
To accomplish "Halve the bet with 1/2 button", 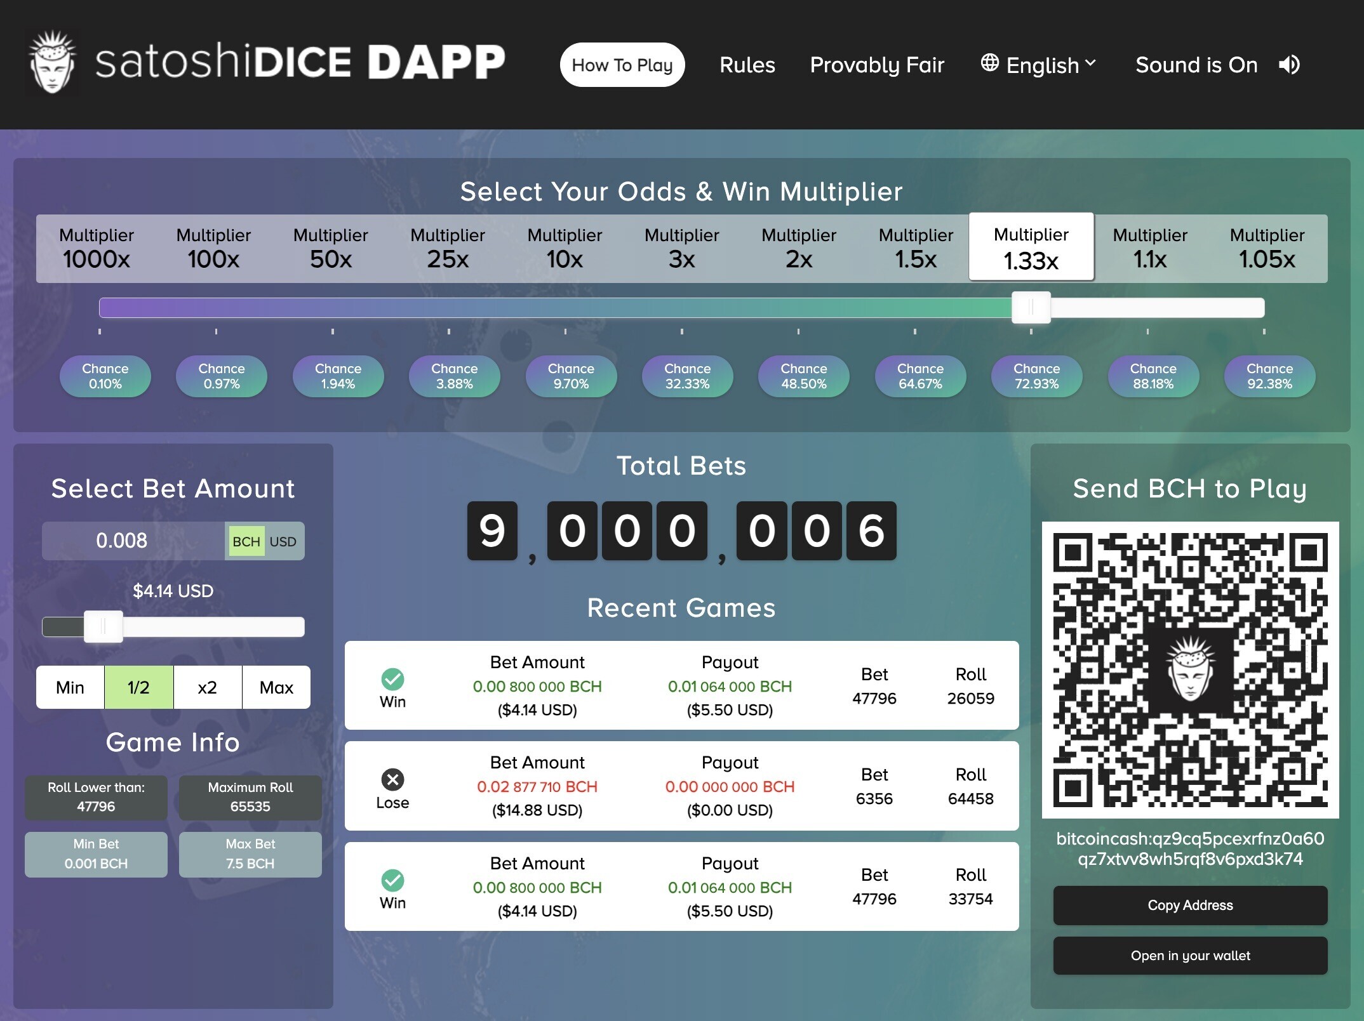I will tap(138, 687).
